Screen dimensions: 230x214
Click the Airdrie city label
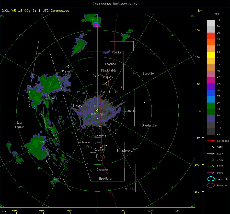pos(101,136)
